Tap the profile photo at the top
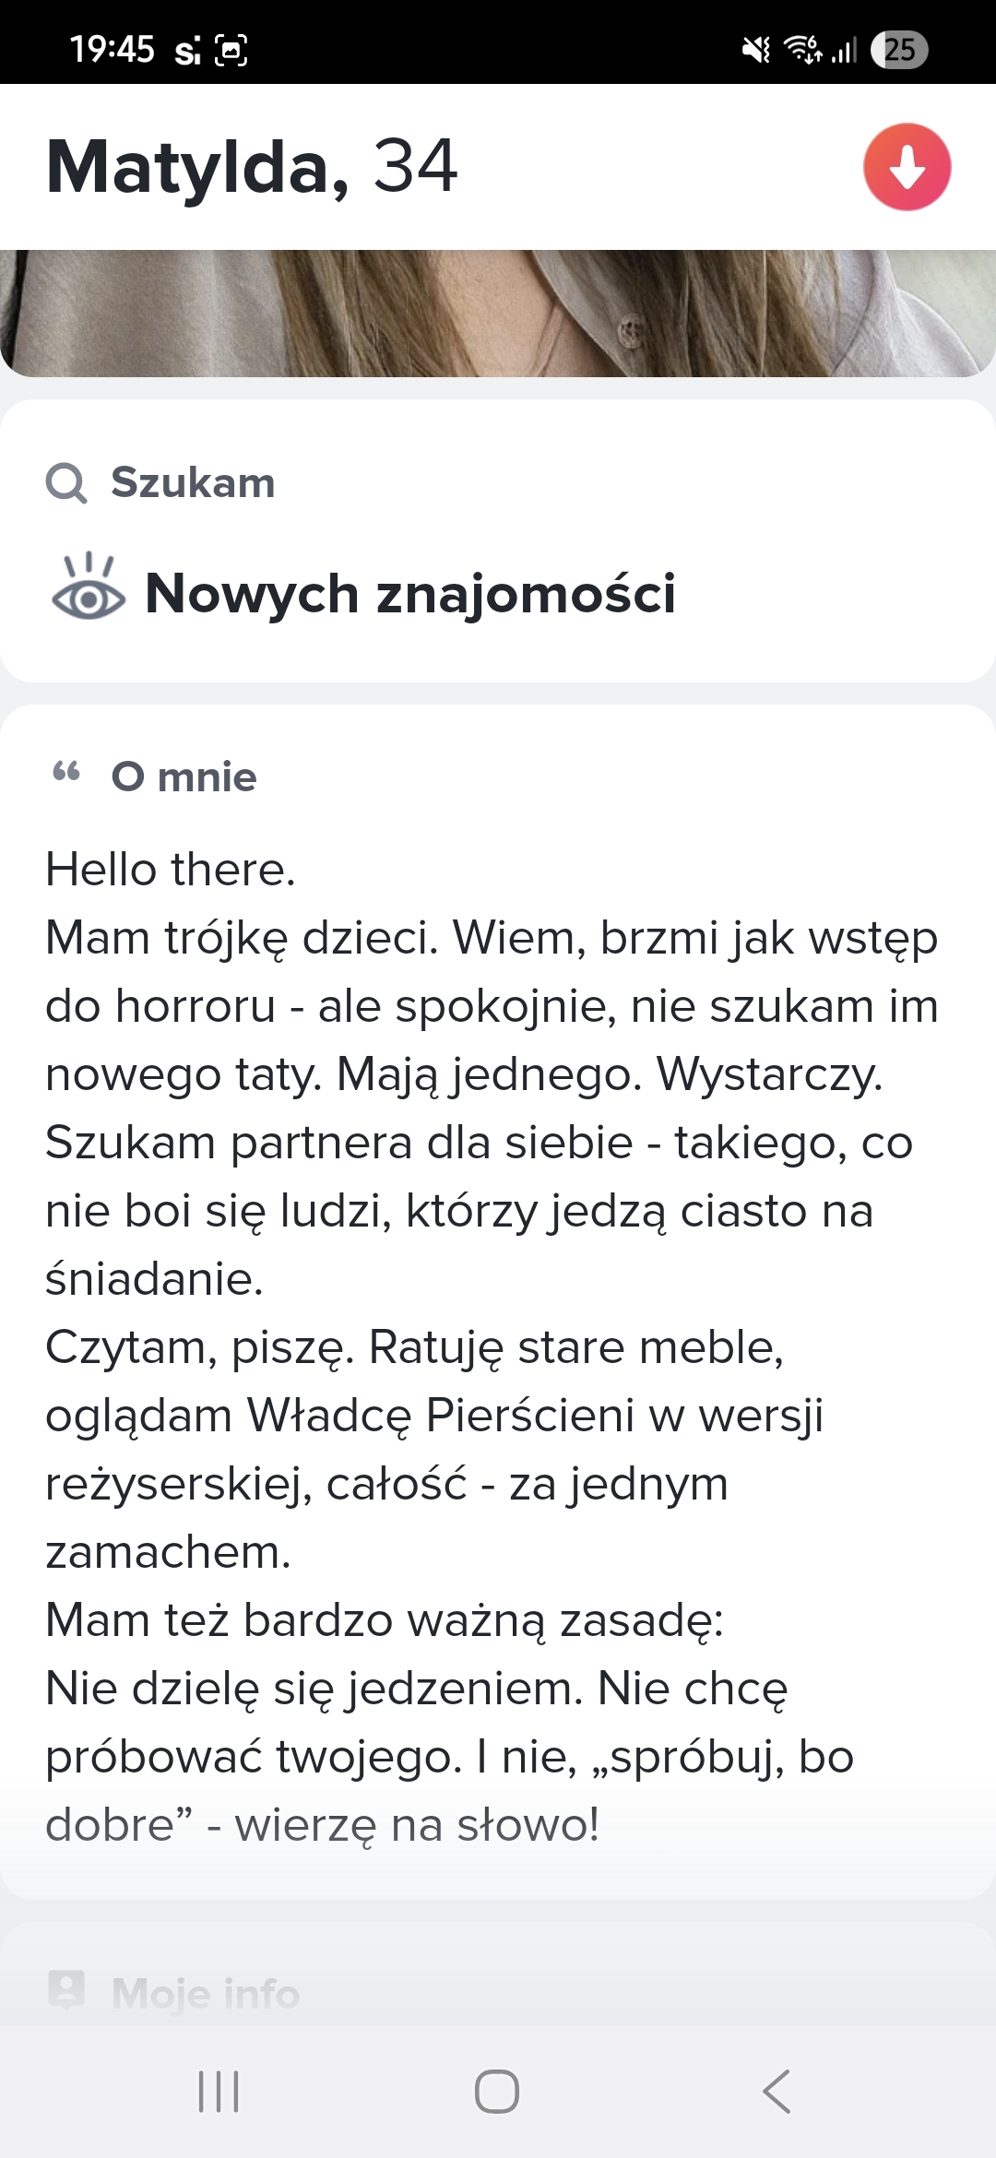 (x=498, y=314)
